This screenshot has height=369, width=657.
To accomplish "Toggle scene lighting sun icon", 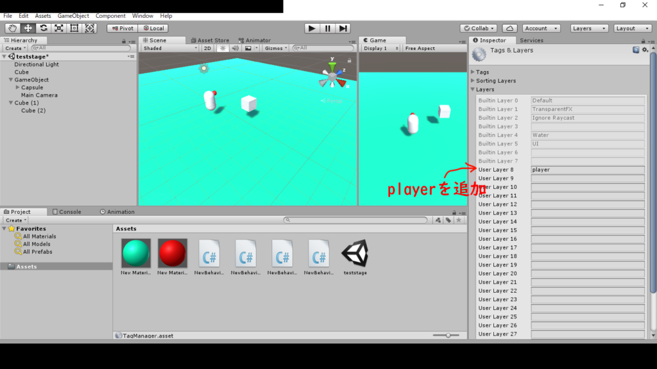I will [x=223, y=48].
